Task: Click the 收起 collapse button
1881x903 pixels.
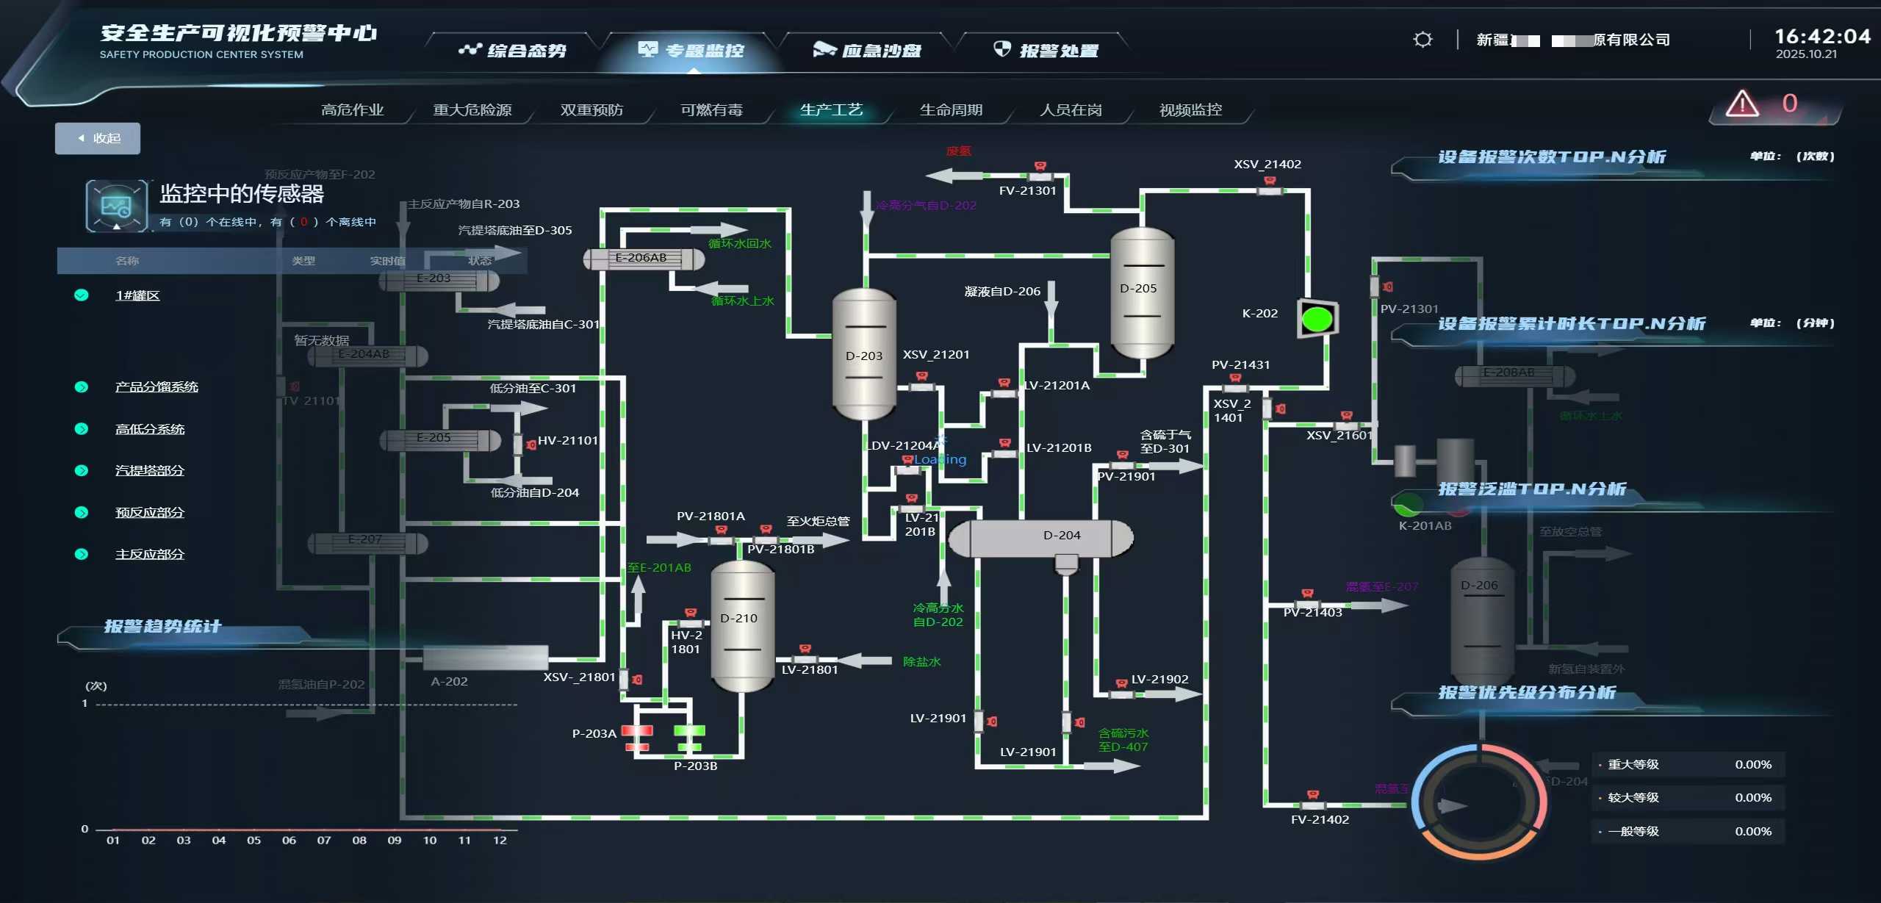Action: [98, 138]
